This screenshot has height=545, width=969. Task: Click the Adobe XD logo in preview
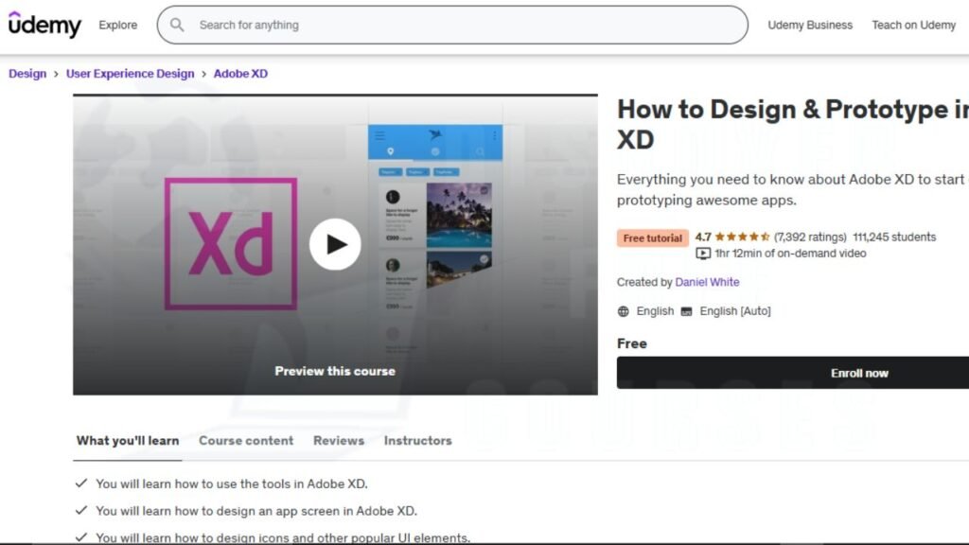pyautogui.click(x=231, y=244)
